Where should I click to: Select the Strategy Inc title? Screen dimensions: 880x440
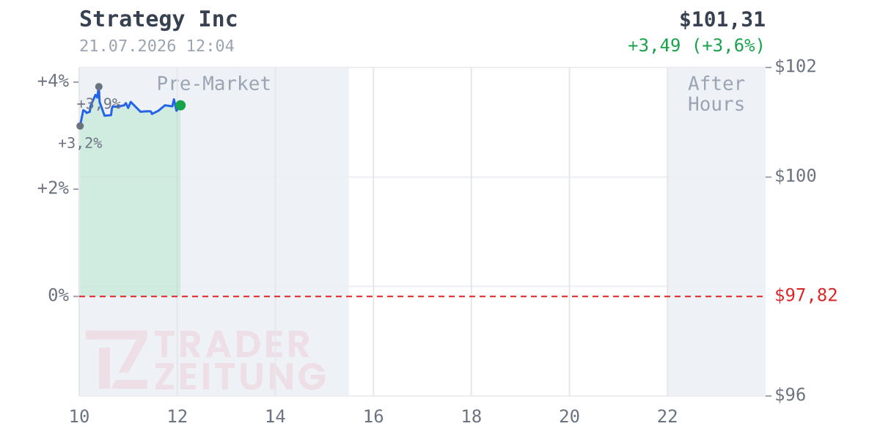158,19
